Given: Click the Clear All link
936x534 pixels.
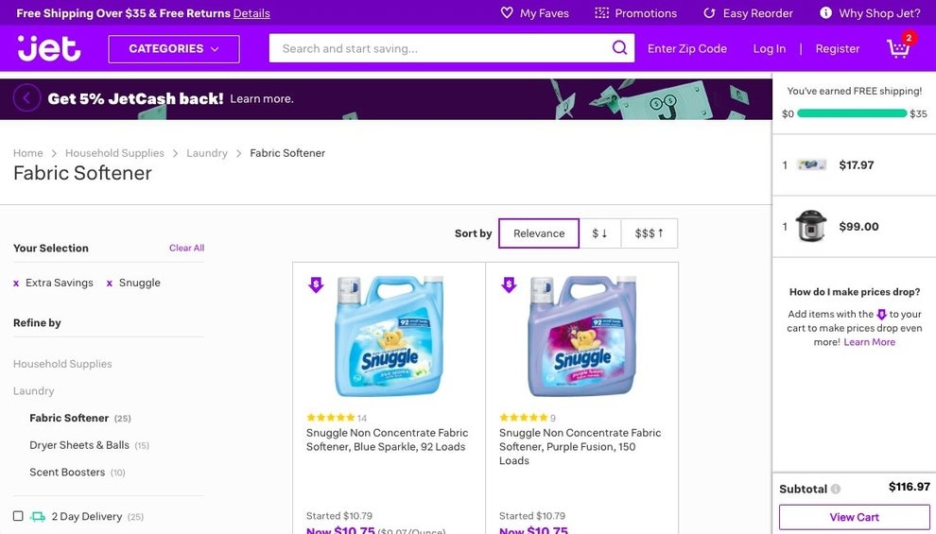Looking at the screenshot, I should pyautogui.click(x=186, y=249).
